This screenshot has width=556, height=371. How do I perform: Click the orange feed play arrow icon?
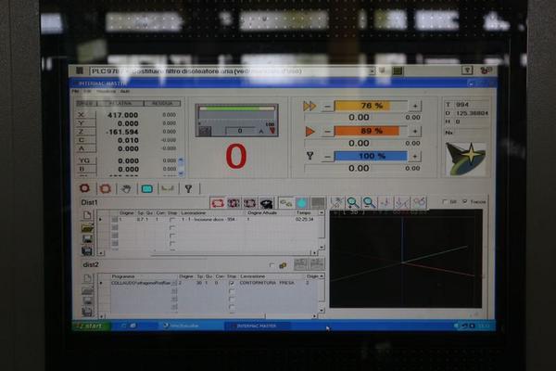coord(310,132)
